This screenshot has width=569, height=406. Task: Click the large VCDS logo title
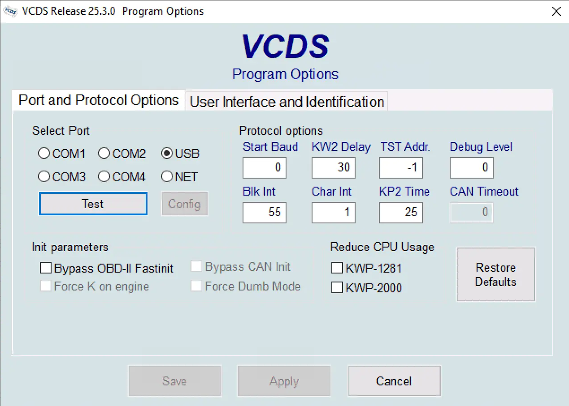tap(285, 47)
